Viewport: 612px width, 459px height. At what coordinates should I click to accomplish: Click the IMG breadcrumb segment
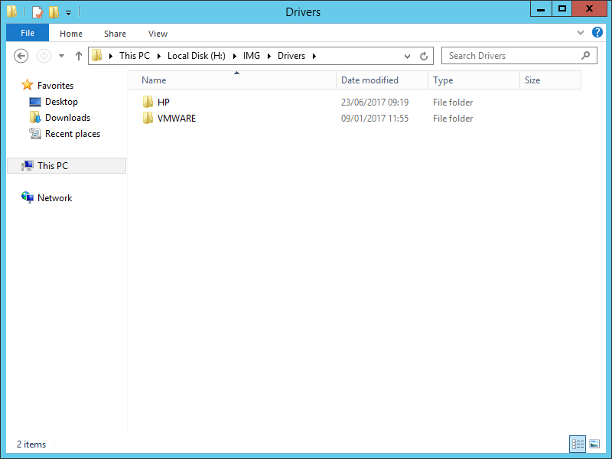click(x=252, y=56)
